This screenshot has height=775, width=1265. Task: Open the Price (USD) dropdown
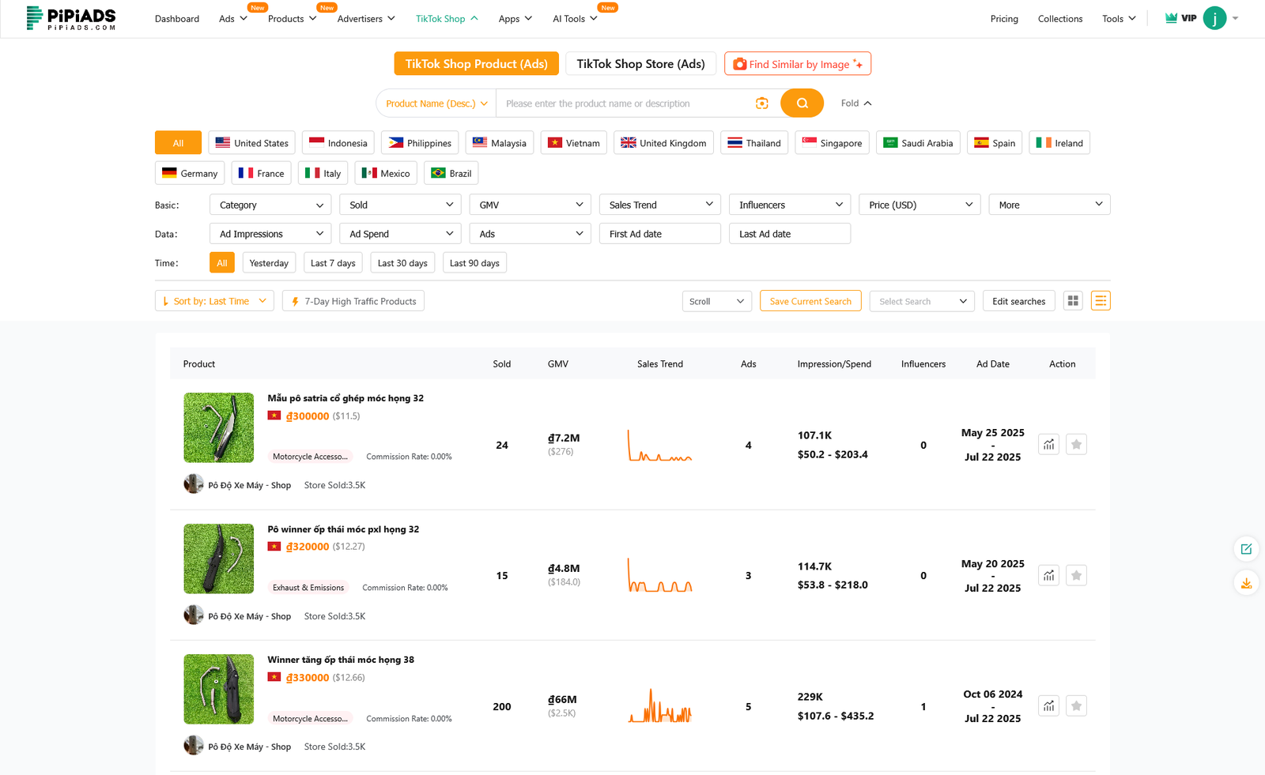pyautogui.click(x=919, y=205)
